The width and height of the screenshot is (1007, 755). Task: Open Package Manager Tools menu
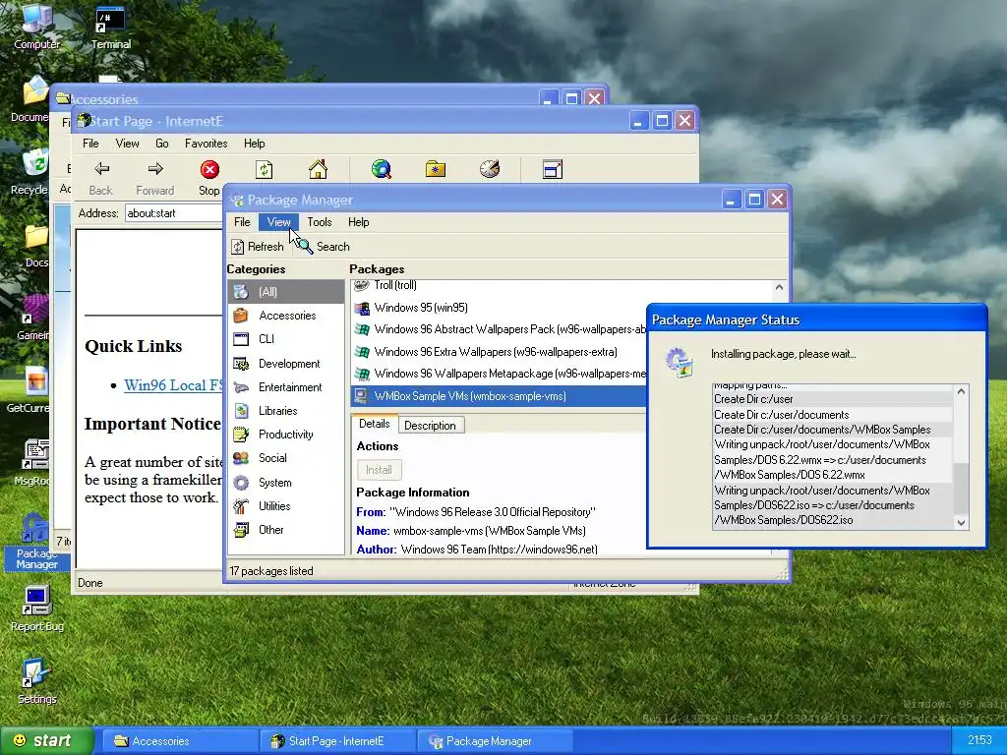[320, 222]
